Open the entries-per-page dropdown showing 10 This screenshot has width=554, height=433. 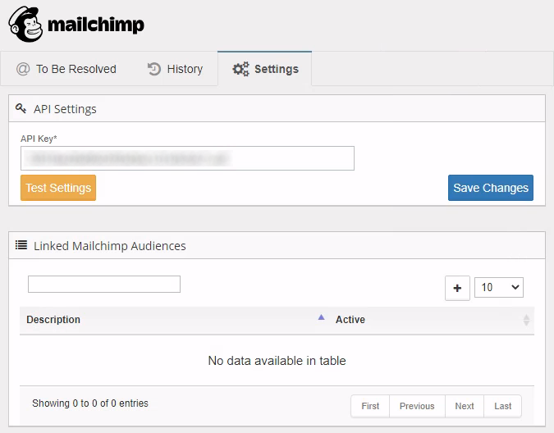tap(498, 287)
